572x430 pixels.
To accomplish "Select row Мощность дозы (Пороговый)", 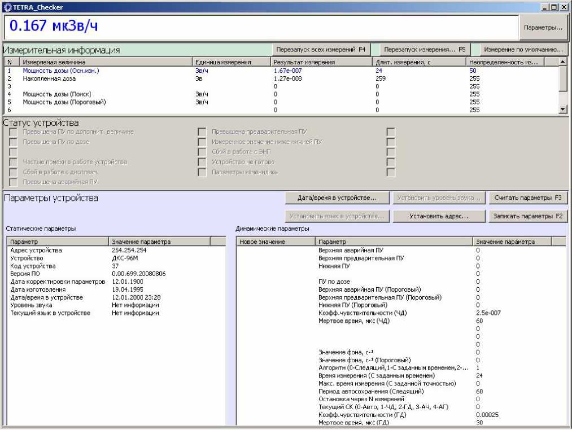I will pos(282,102).
